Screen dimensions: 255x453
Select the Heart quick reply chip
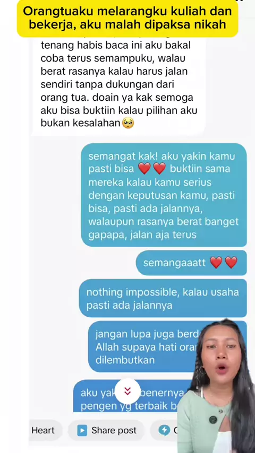pos(44,431)
